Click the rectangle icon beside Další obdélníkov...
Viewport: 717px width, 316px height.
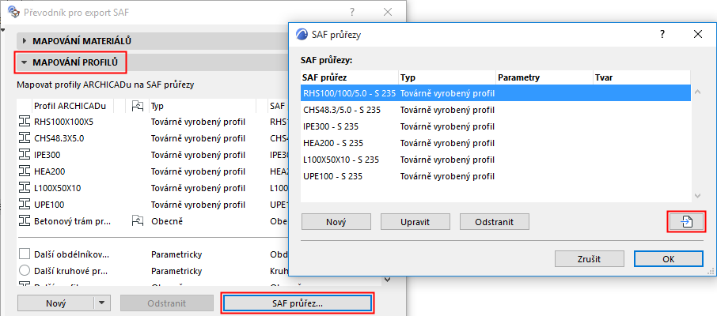24,254
